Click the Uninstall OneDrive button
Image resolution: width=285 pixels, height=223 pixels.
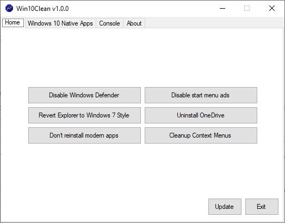point(201,115)
